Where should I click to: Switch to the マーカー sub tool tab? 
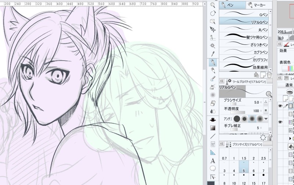click(259, 5)
